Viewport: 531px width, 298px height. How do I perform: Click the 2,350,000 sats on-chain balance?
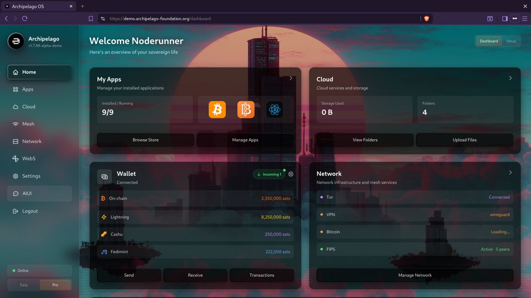coord(276,199)
